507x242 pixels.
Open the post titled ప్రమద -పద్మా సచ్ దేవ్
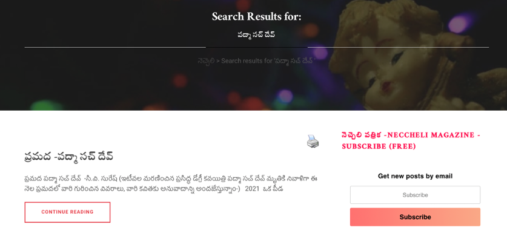coord(69,156)
